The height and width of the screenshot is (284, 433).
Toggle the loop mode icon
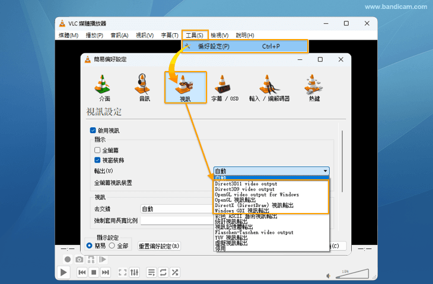tap(163, 272)
